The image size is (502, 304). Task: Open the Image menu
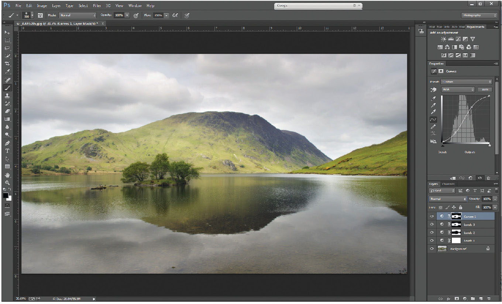[42, 6]
